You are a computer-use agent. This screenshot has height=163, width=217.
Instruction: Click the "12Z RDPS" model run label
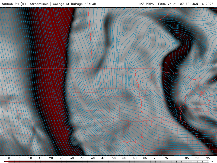coord(146,4)
